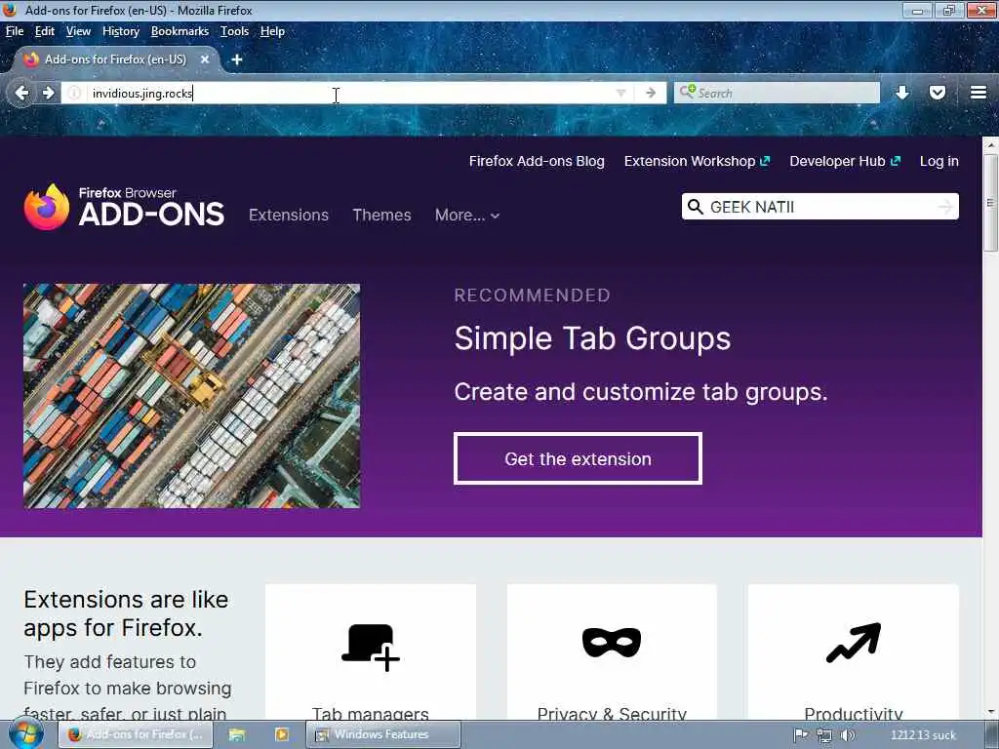Open the hamburger menu button
Screen dimensions: 999x749
point(979,93)
